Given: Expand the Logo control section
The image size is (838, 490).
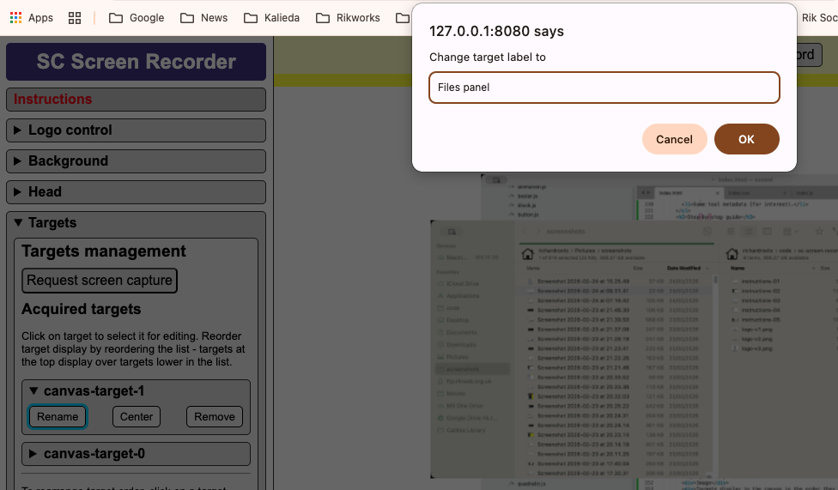Looking at the screenshot, I should pyautogui.click(x=136, y=130).
